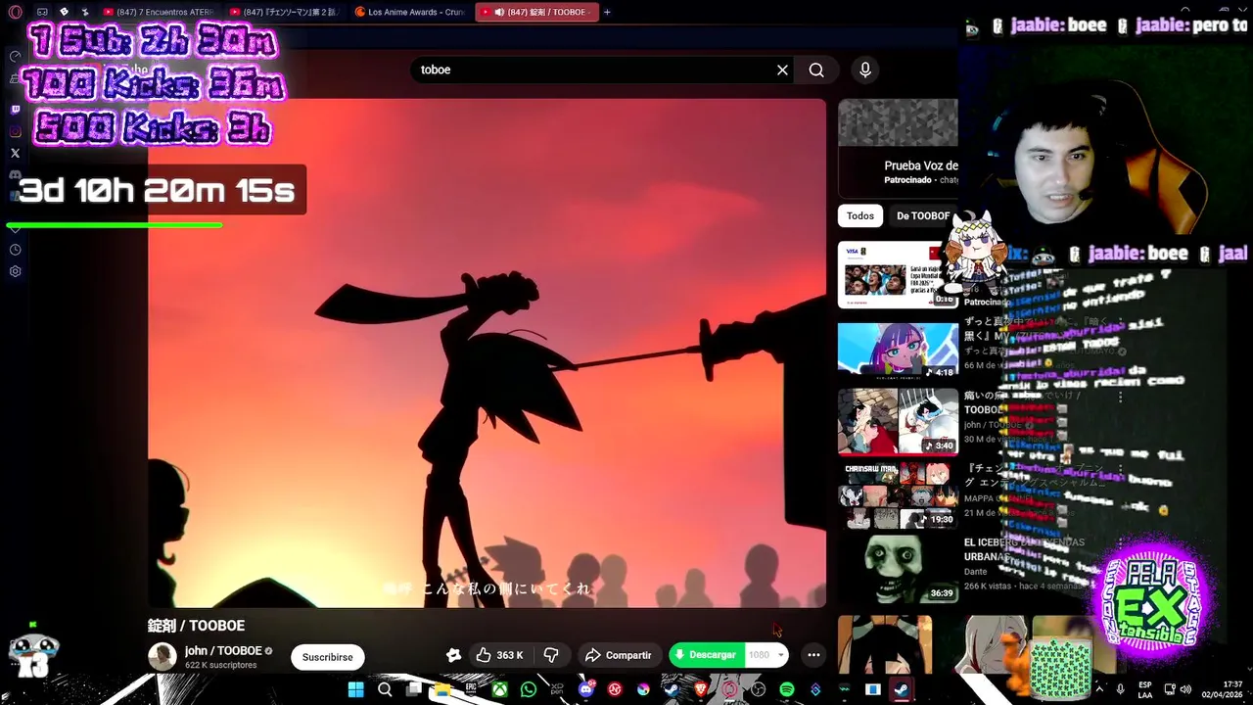
Task: Open Task View on the taskbar
Action: pos(413,690)
